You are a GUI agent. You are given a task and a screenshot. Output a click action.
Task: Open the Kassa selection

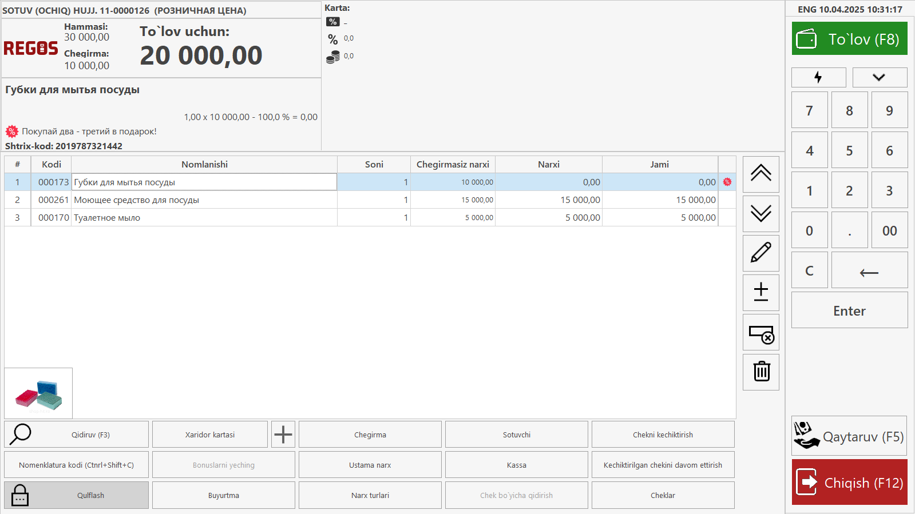click(x=516, y=465)
